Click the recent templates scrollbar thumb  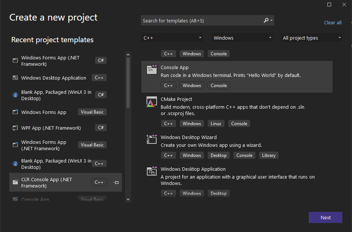click(128, 83)
